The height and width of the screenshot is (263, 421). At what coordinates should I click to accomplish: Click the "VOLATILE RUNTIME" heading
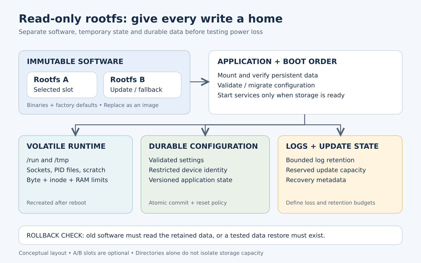click(x=66, y=146)
